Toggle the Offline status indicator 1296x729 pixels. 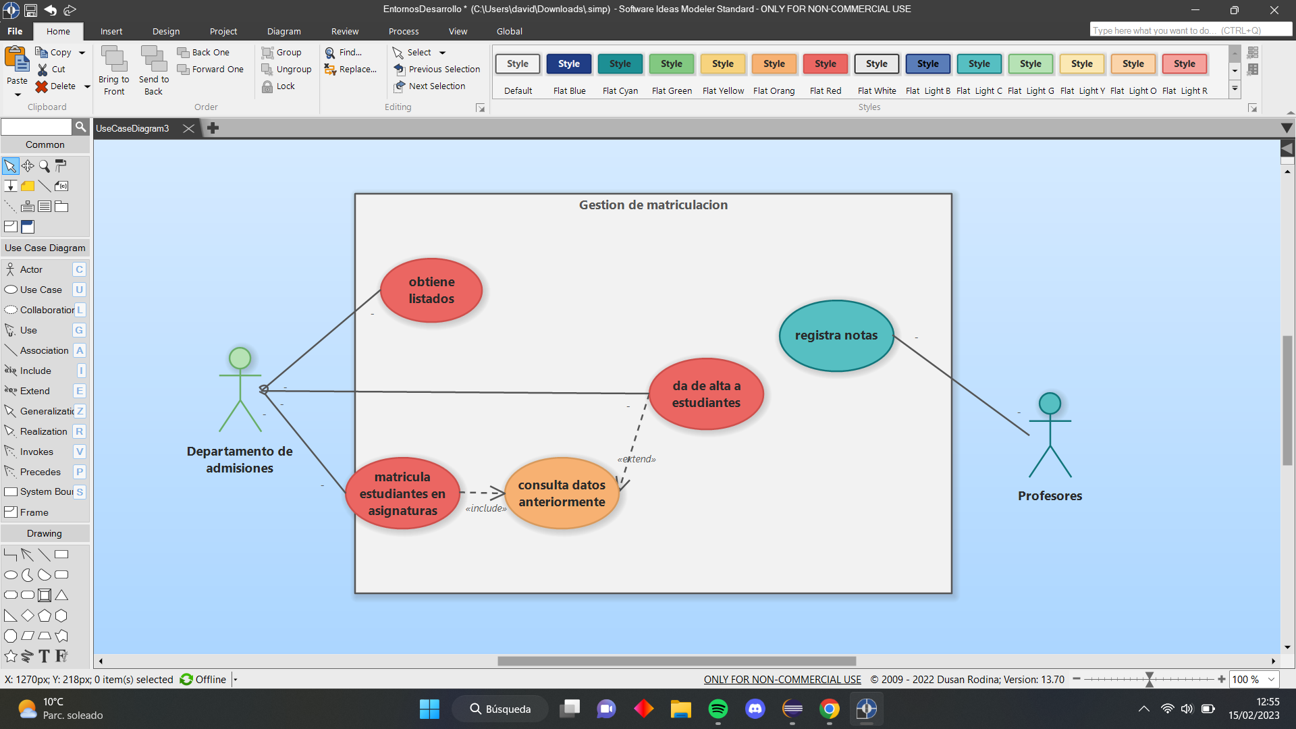pos(203,680)
